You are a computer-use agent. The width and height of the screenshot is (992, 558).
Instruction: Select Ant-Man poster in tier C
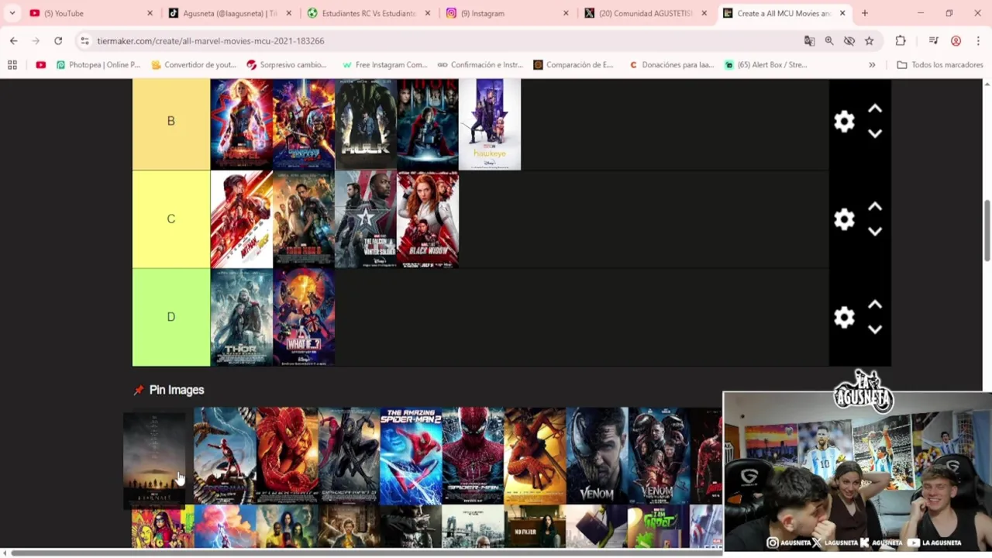click(242, 219)
